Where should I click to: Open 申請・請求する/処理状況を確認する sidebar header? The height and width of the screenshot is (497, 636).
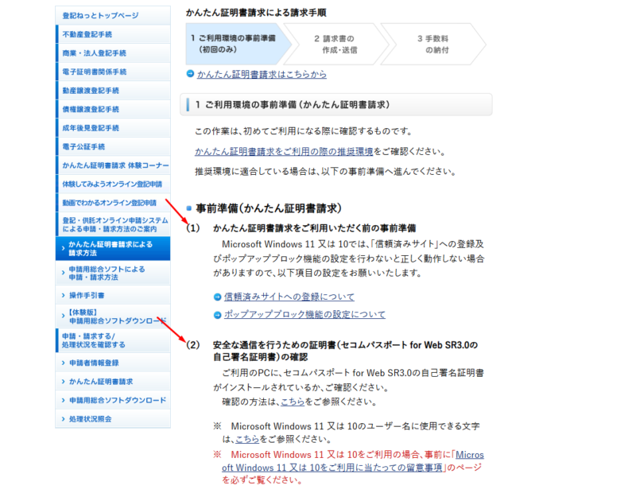coord(94,340)
